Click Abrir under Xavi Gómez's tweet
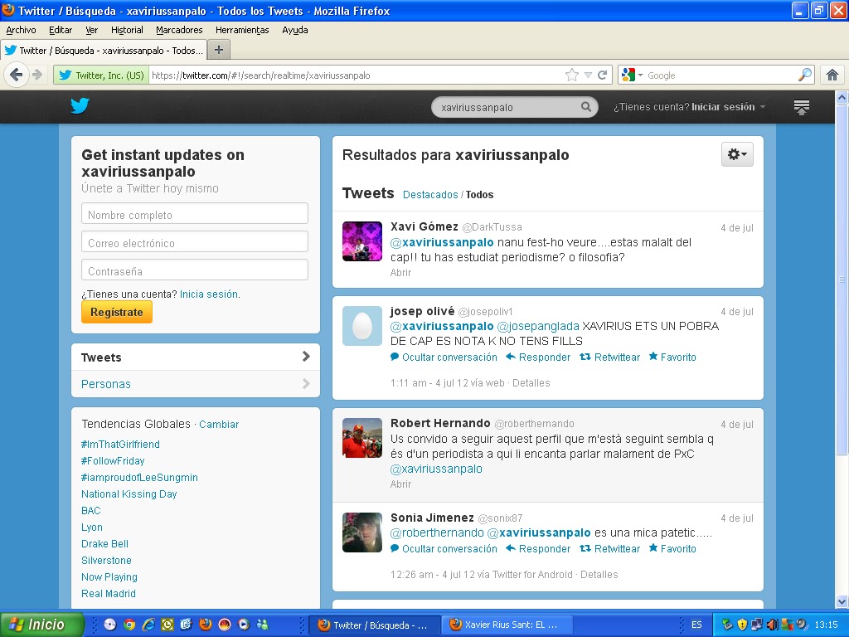Viewport: 849px width, 637px height. point(400,272)
